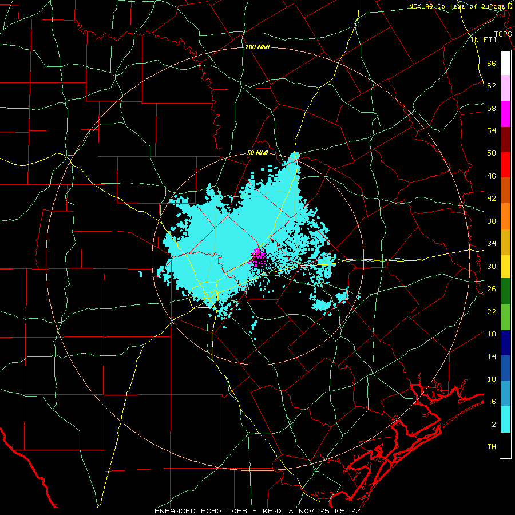515x515 pixels.
Task: Select the dark maroon legend swatch
Action: [x=505, y=139]
